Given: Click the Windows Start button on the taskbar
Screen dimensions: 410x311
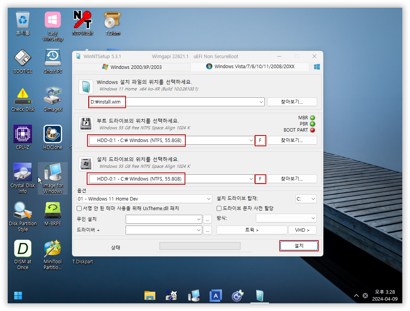Looking at the screenshot, I should 18,296.
